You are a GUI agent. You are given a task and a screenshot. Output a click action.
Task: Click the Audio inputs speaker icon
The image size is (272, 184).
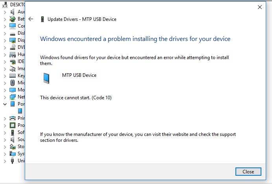(x=12, y=12)
